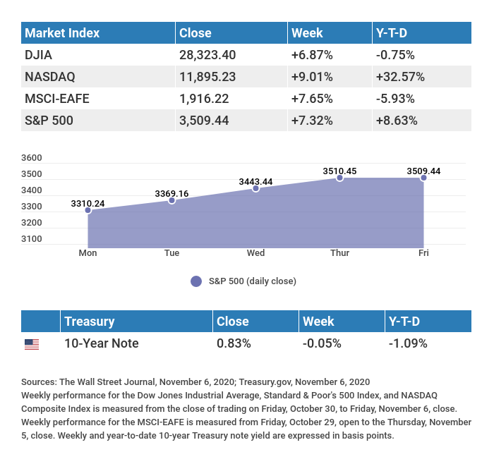Viewport: 494px width, 464px height.
Task: Click the Treasury column header
Action: click(x=89, y=322)
